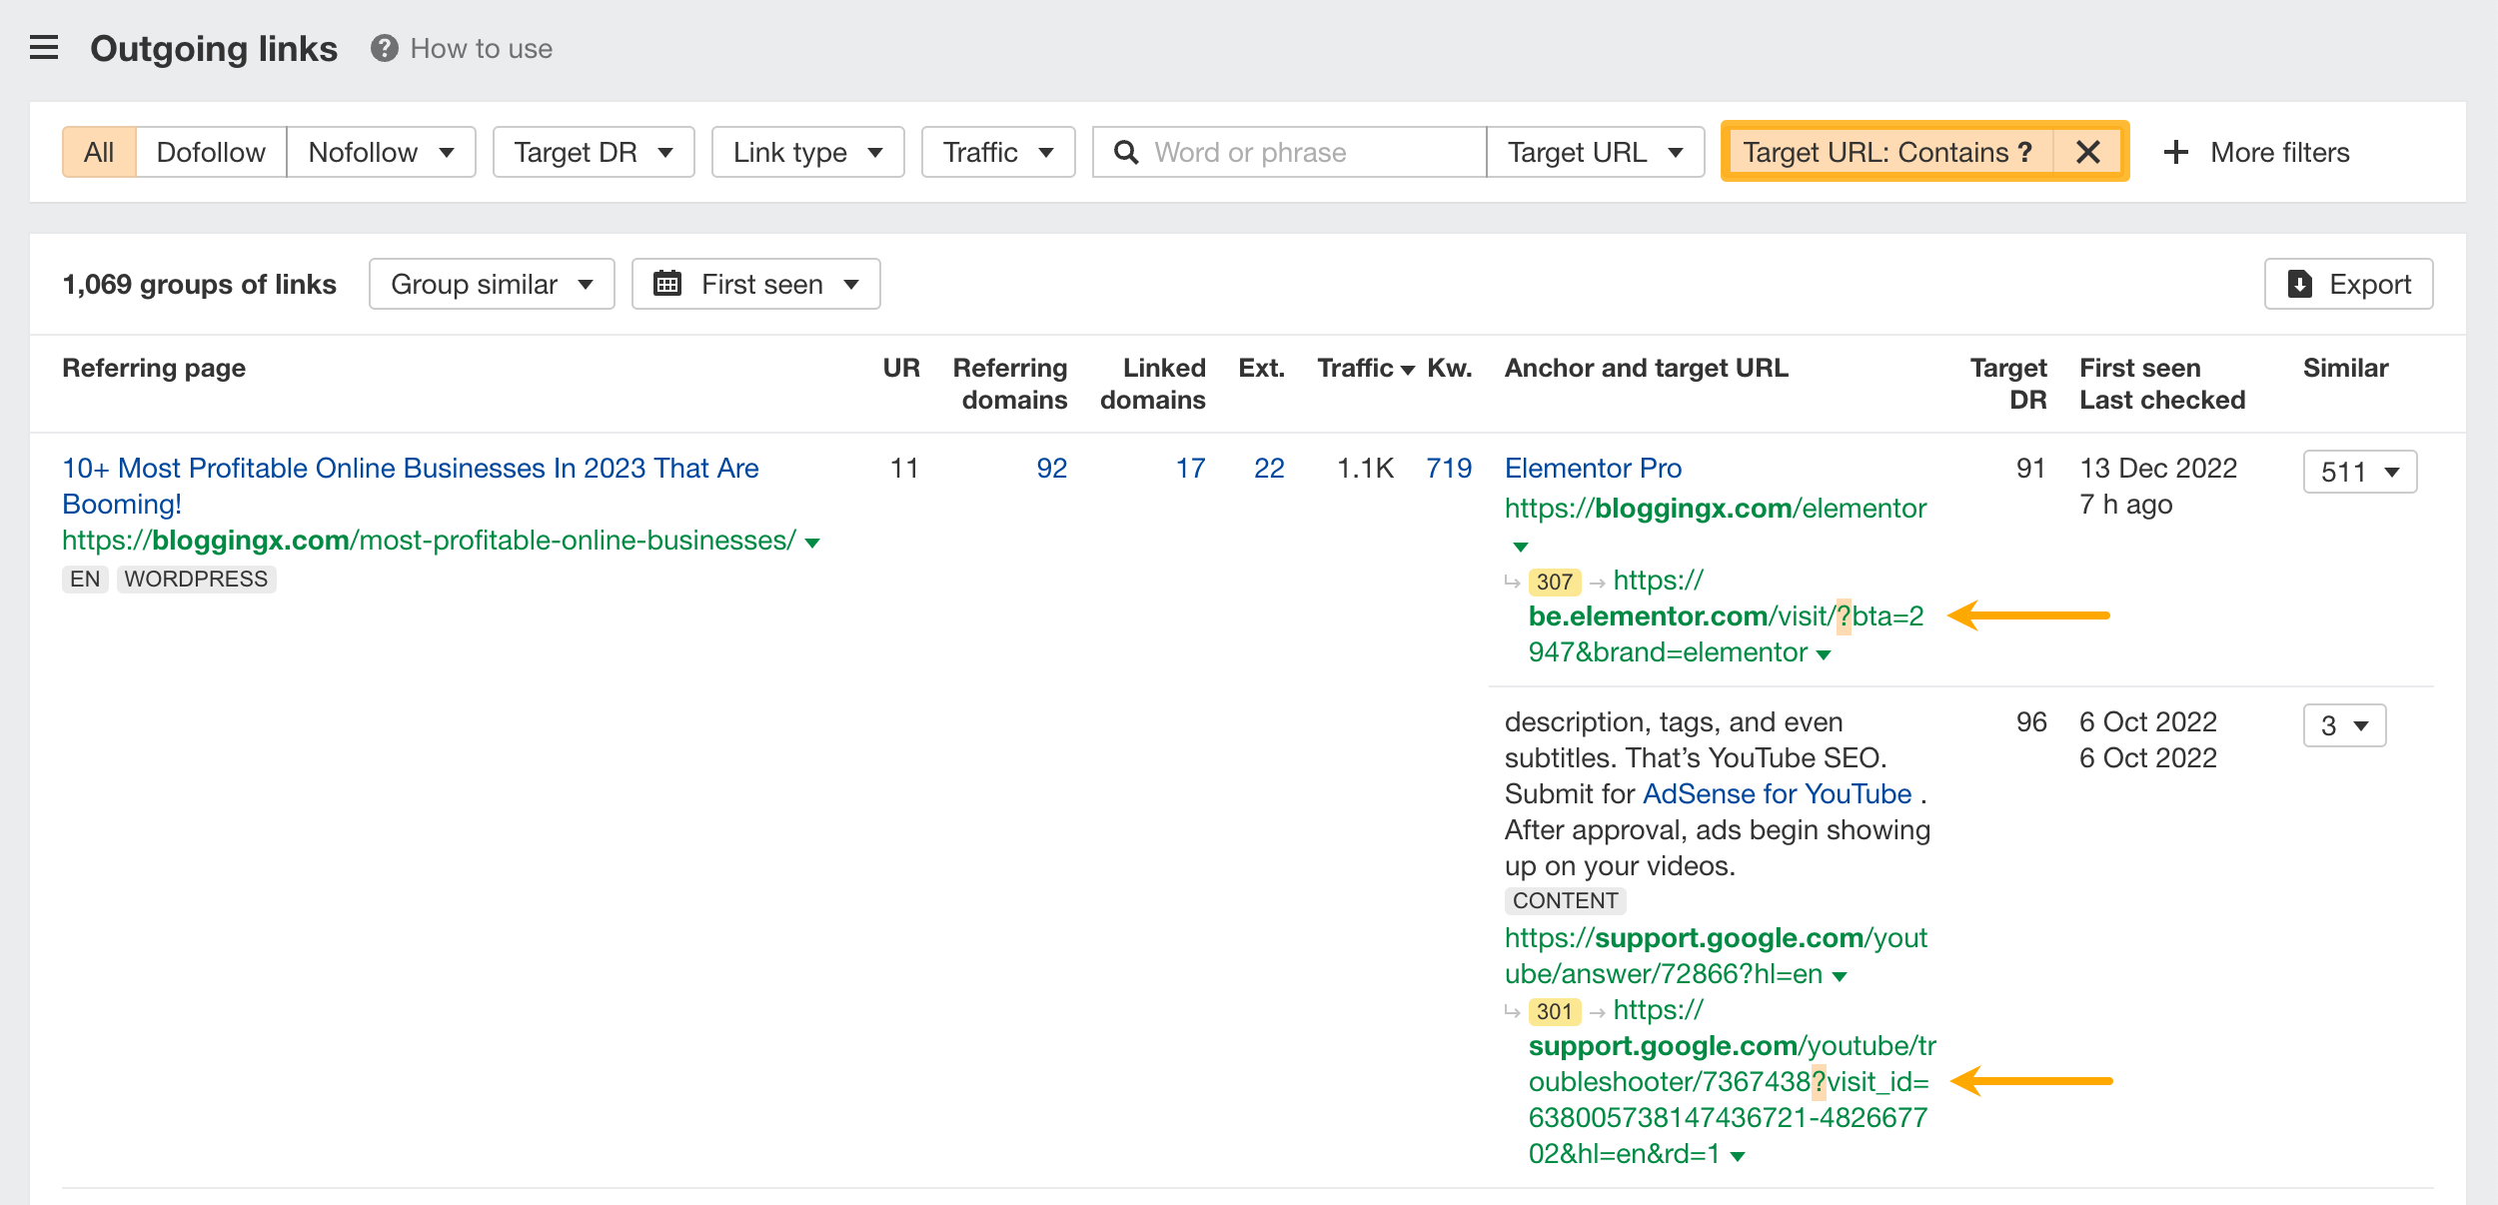Viewport: 2498px width, 1205px height.
Task: Click the Referring domains column header
Action: coord(1010,384)
